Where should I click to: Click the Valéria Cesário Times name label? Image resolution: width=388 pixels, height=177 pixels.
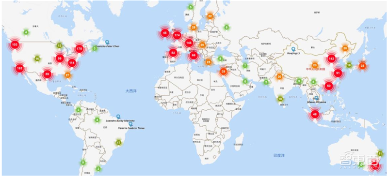pyautogui.click(x=131, y=128)
